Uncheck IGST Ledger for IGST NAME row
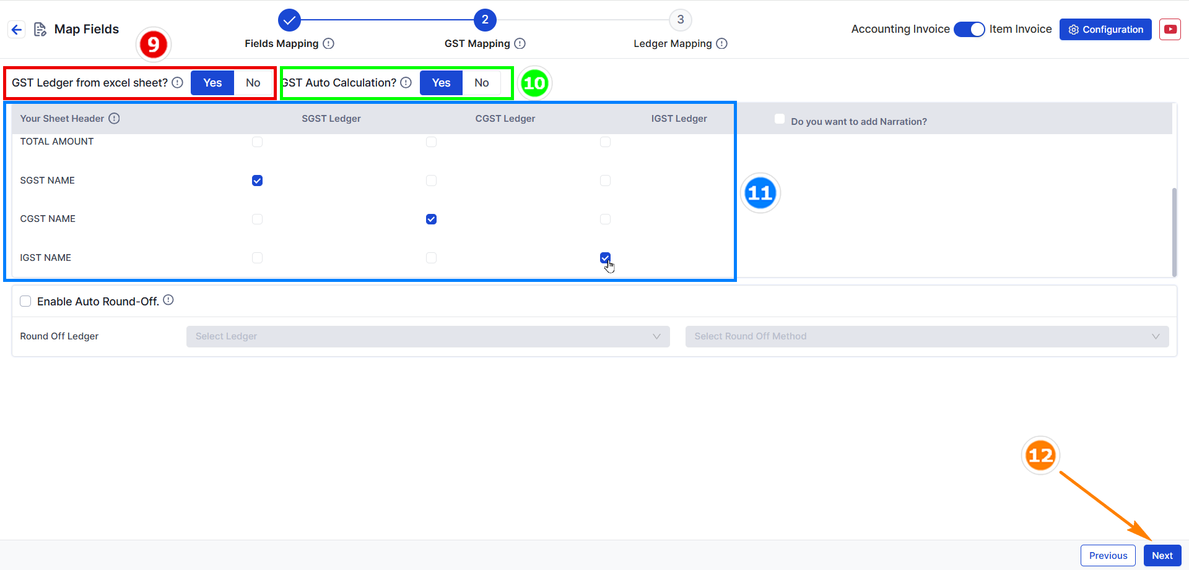Image resolution: width=1189 pixels, height=570 pixels. 606,258
